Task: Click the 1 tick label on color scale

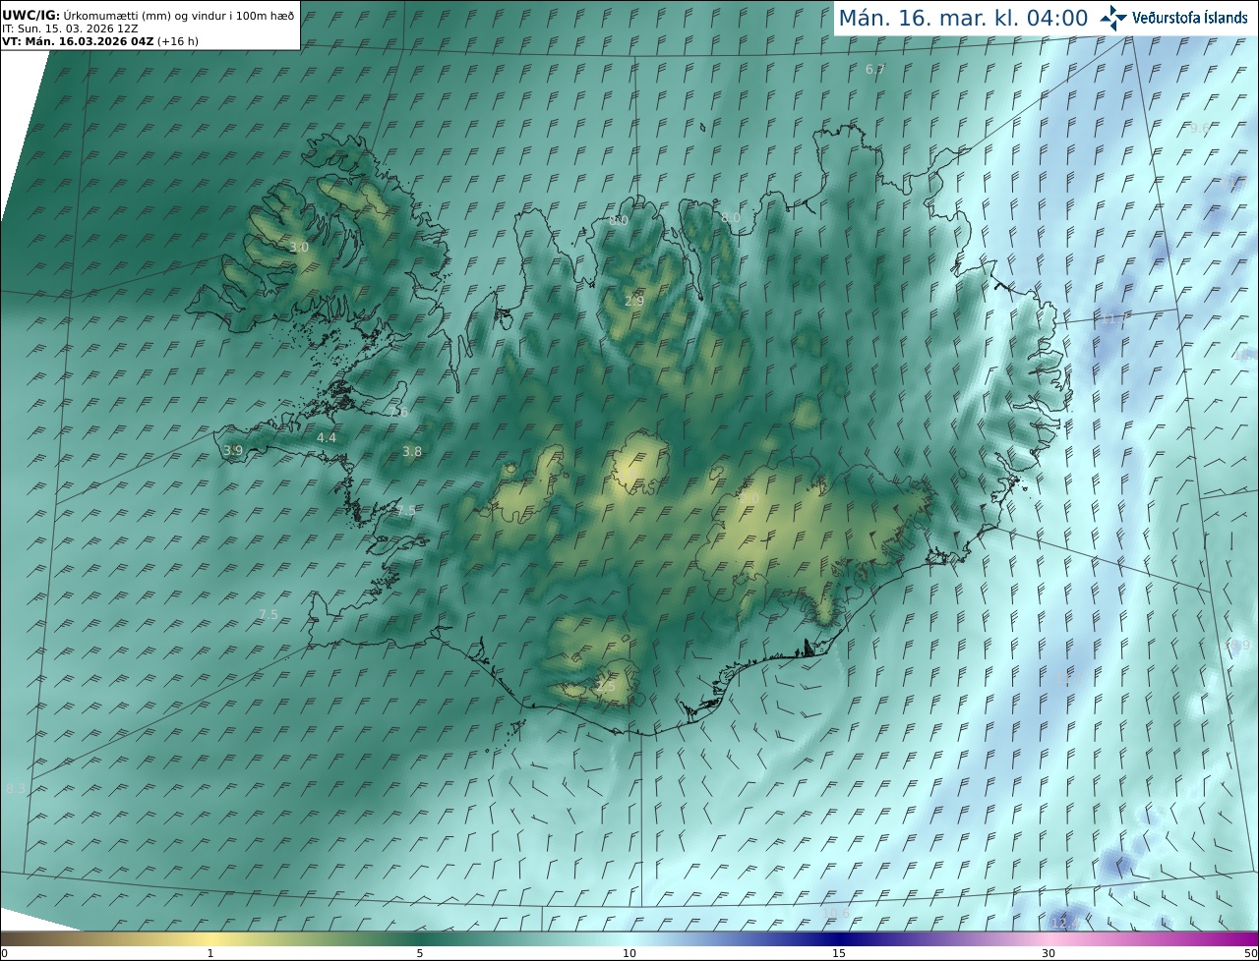Action: pyautogui.click(x=210, y=953)
